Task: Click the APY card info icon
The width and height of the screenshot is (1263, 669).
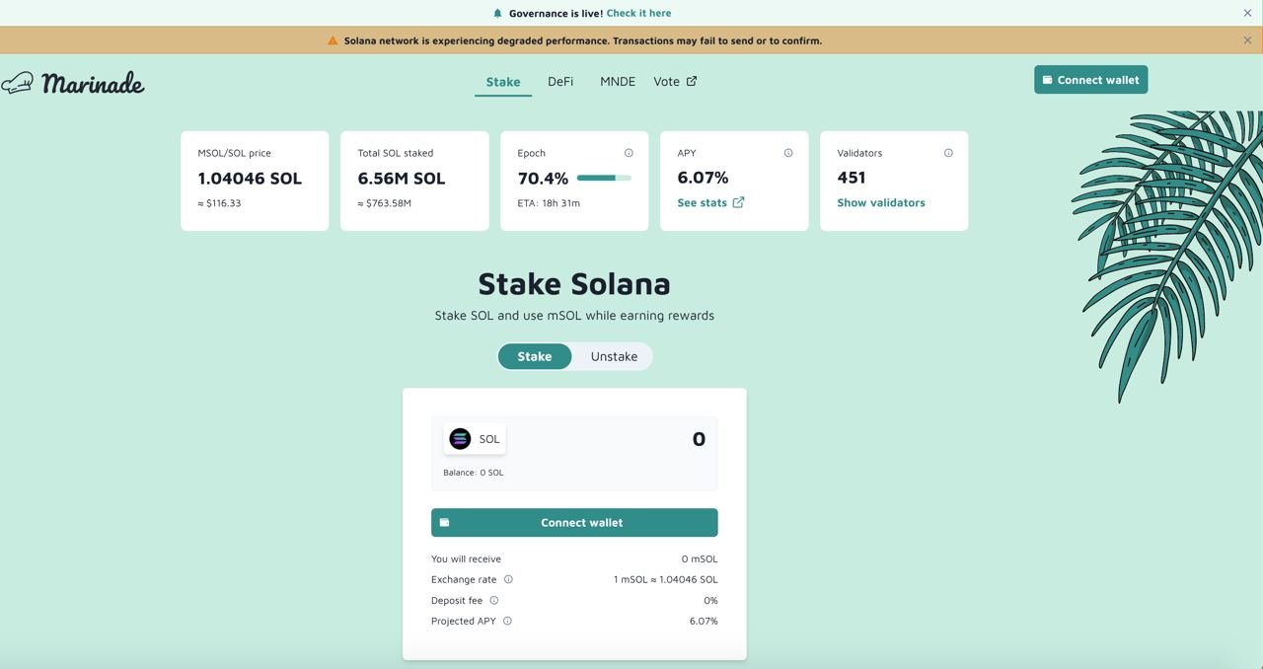Action: point(788,153)
